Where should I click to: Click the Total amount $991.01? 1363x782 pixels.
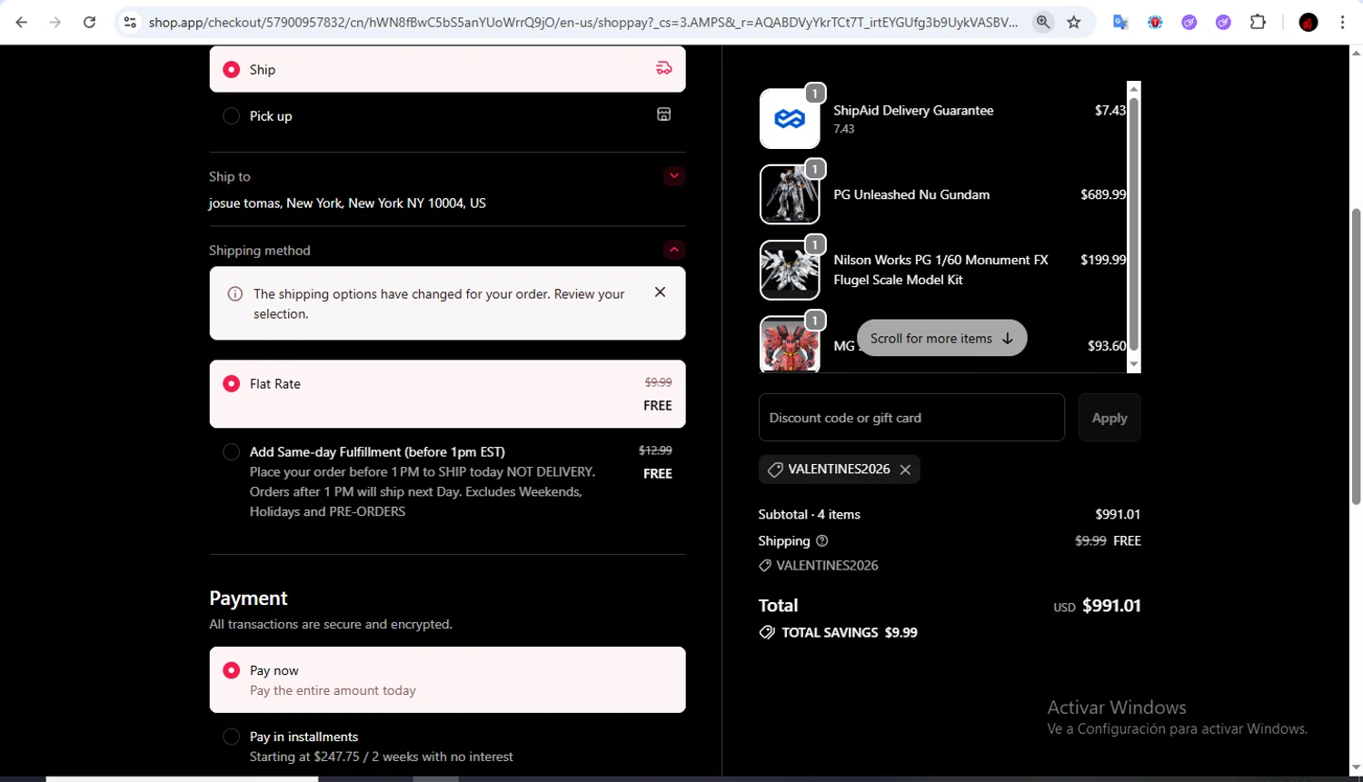point(1111,606)
